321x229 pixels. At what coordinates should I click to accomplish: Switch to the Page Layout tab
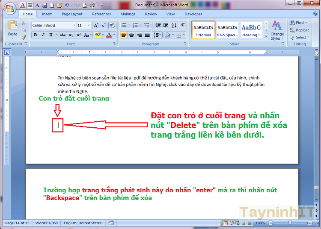(71, 14)
